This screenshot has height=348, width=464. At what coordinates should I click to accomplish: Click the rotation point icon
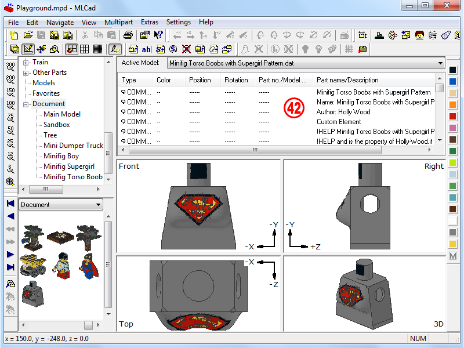click(x=393, y=35)
